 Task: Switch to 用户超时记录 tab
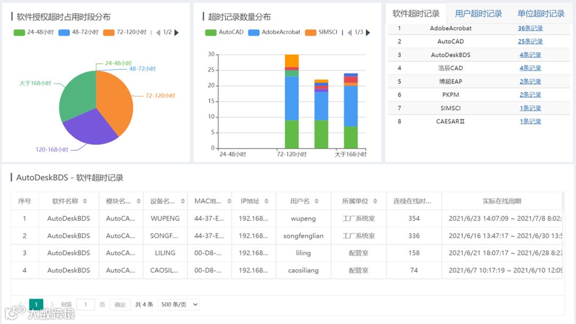(x=478, y=14)
